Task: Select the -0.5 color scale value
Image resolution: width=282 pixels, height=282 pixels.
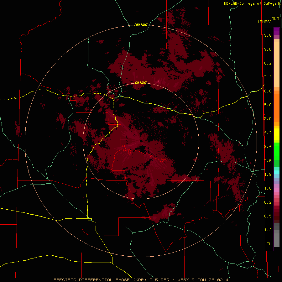Action: (x=267, y=216)
